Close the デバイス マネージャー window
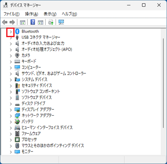 [159, 5]
